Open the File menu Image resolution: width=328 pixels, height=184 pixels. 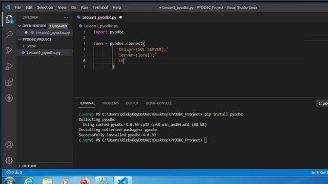[x=18, y=7]
